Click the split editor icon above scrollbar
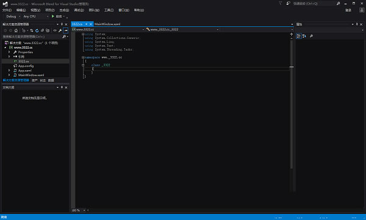The height and width of the screenshot is (220, 366). pyautogui.click(x=292, y=34)
